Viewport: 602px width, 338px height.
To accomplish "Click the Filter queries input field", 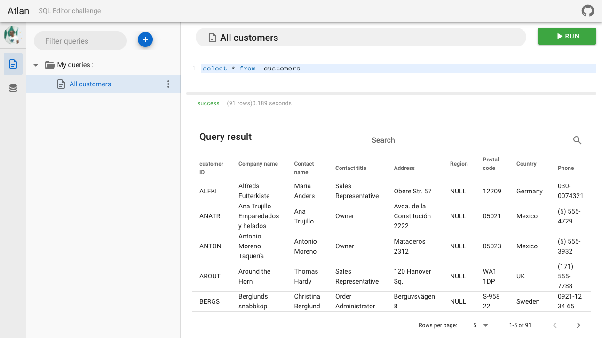I will pos(80,41).
